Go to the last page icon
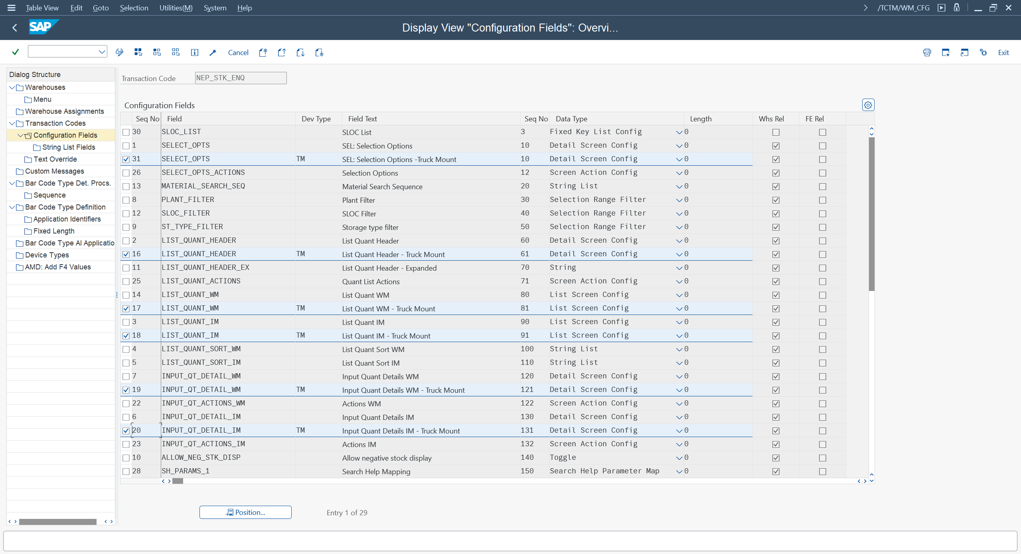Screen dimensions: 1021x554 point(319,52)
